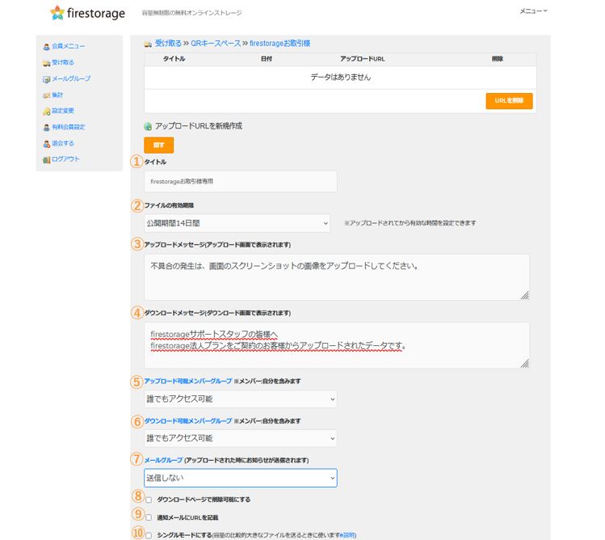Click the orange 隠す button
The height and width of the screenshot is (540, 605).
pyautogui.click(x=158, y=146)
